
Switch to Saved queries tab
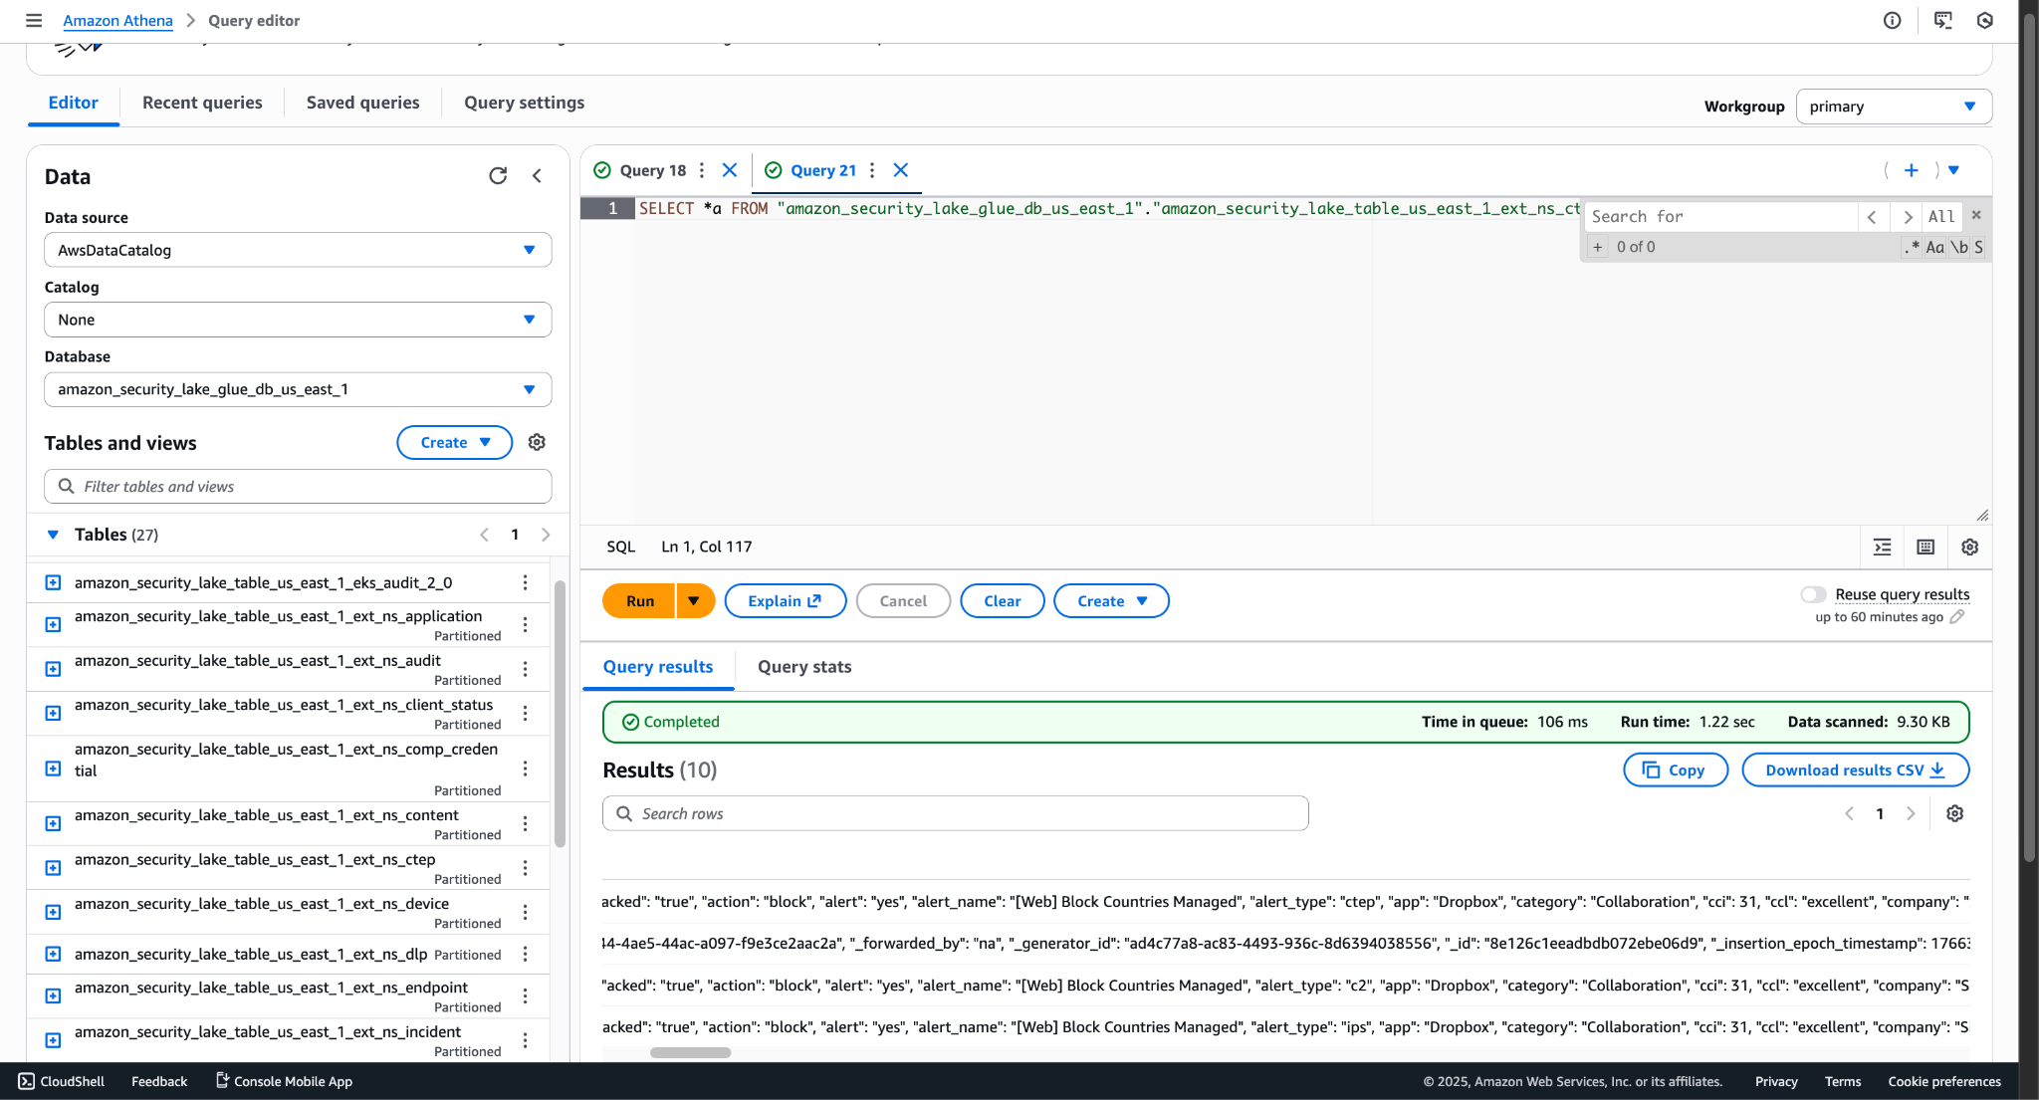click(x=362, y=103)
